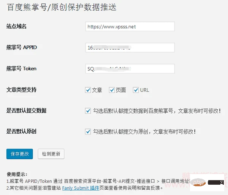
Task: Click the 站点域名 input field
Action: [130, 26]
